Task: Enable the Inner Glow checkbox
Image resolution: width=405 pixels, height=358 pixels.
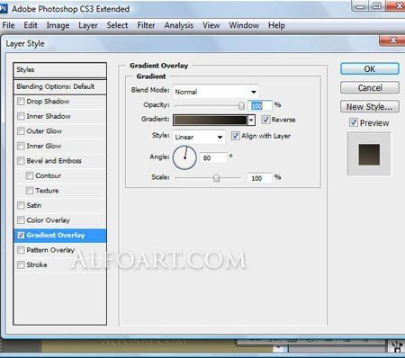Action: pyautogui.click(x=21, y=146)
